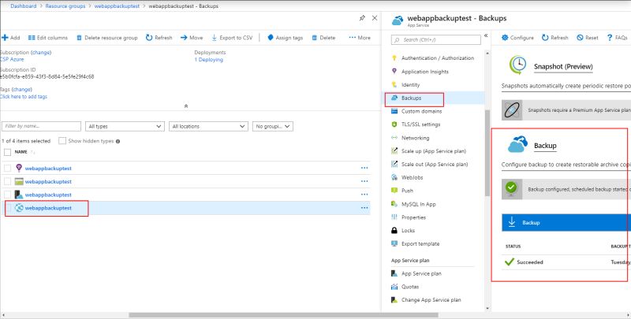Open the highlighted App Service webappbackuptest
Viewport: 631px width, 319px height.
[x=48, y=208]
